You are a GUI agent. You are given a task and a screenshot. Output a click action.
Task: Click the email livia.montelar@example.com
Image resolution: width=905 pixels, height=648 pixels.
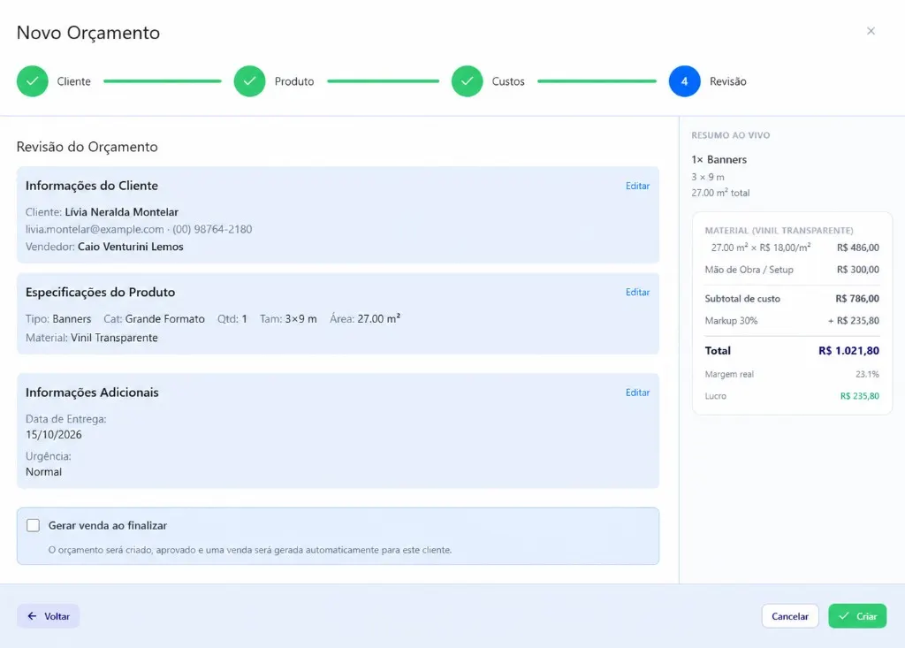point(95,229)
